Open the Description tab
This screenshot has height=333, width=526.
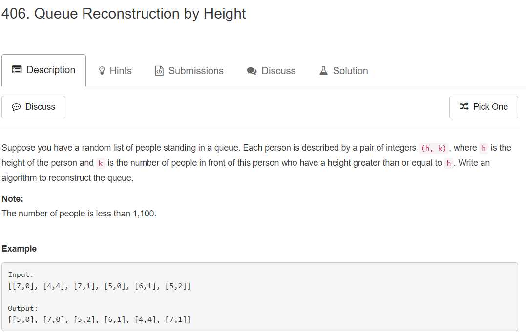click(43, 70)
